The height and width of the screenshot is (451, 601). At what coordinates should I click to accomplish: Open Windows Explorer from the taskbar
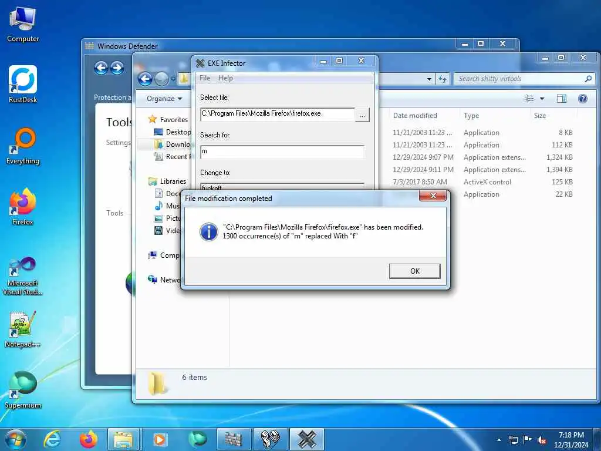click(x=123, y=439)
